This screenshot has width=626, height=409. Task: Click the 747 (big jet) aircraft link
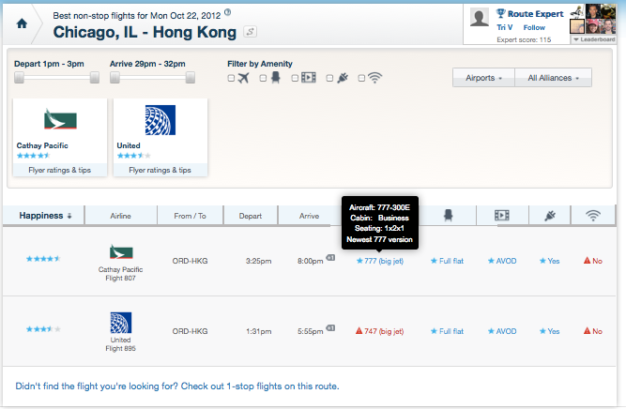(380, 331)
